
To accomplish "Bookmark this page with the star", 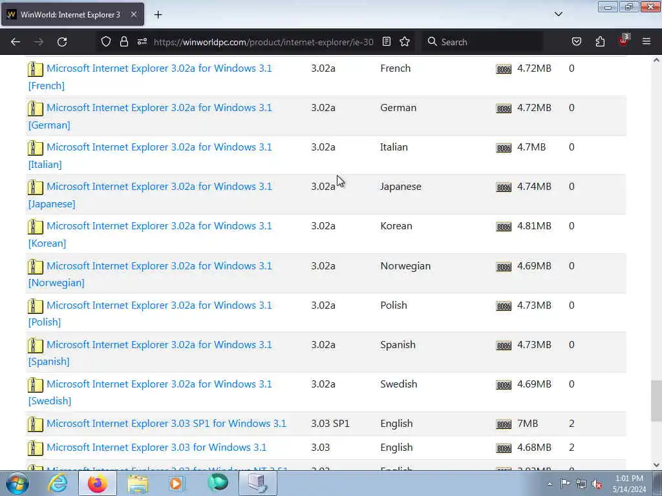I will [405, 42].
